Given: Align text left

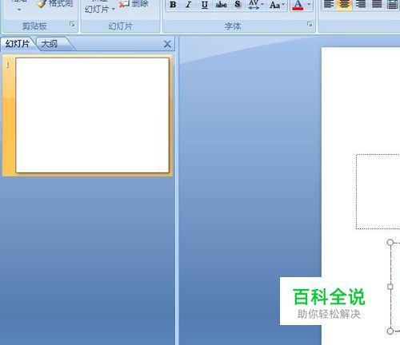Looking at the screenshot, I should [329, 5].
